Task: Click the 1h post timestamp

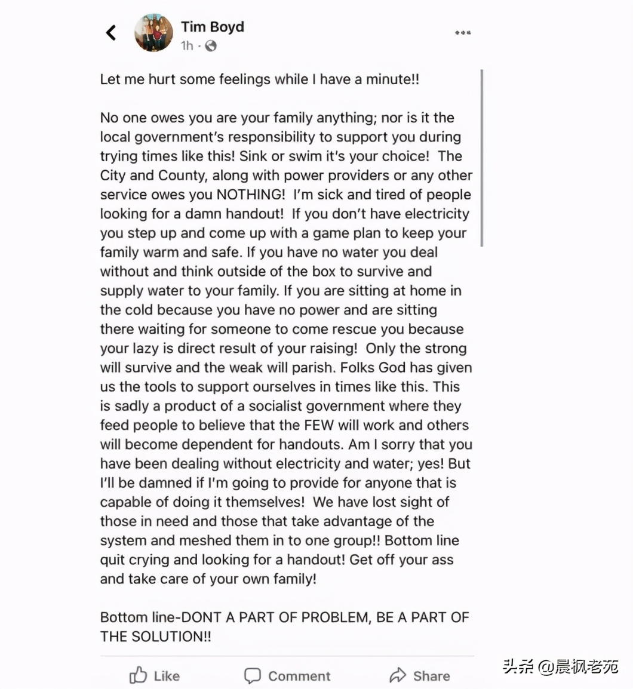Action: coord(187,46)
